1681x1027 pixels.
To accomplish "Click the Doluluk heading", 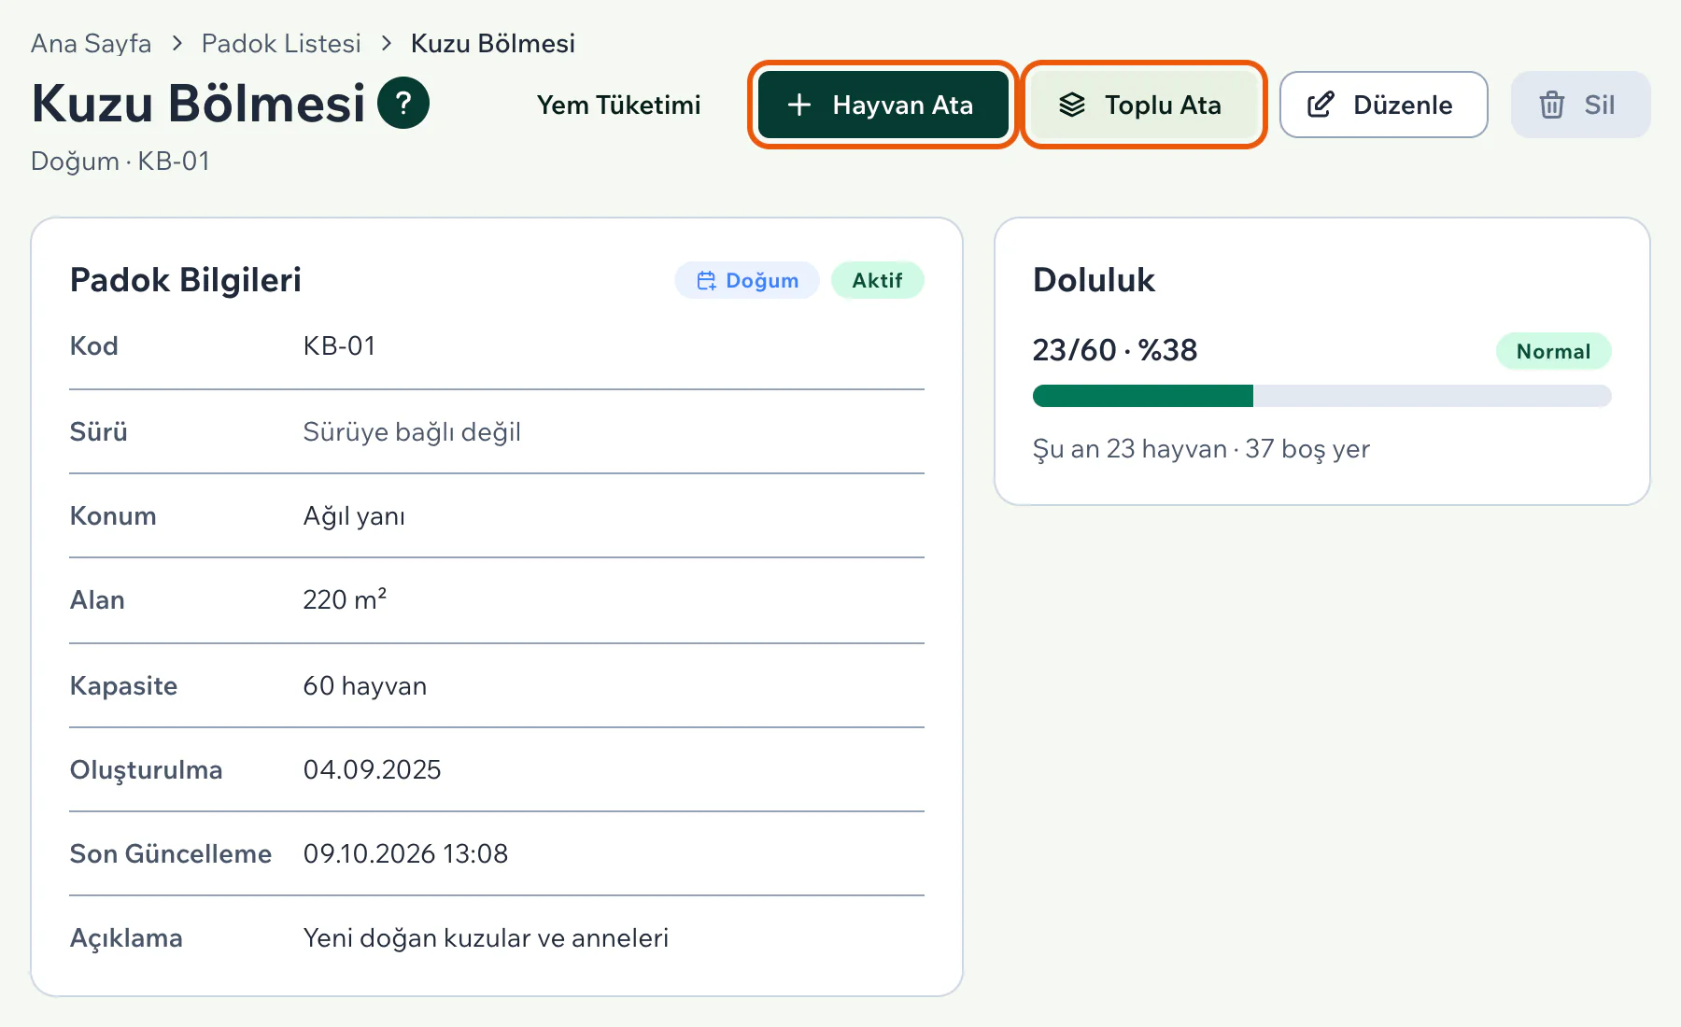I will click(x=1094, y=279).
